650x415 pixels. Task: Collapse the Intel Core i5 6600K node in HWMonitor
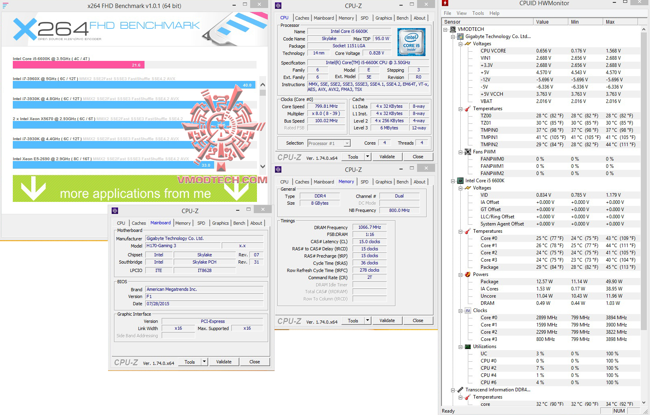(x=453, y=181)
